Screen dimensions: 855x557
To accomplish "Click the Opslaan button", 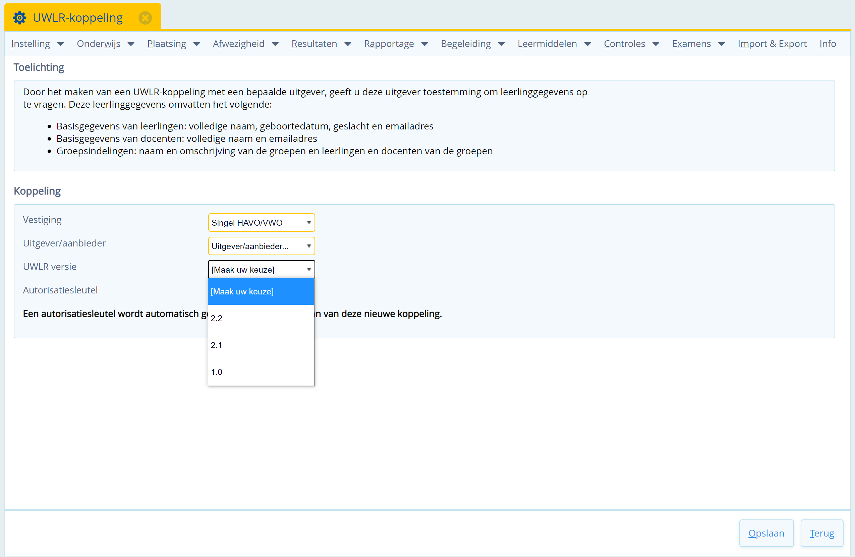I will [766, 533].
